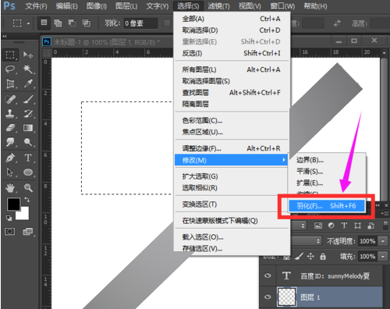
Task: Open the 编辑(E) menu
Action: coord(66,6)
